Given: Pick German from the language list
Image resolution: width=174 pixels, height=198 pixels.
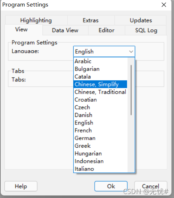Looking at the screenshot, I should (100, 138).
